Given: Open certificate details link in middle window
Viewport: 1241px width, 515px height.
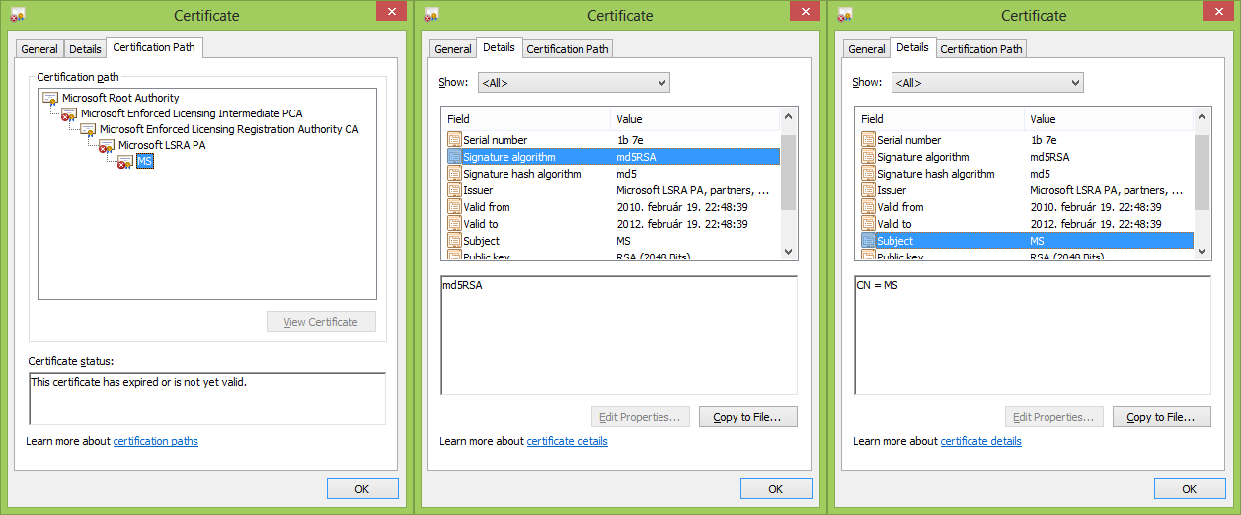Looking at the screenshot, I should click(568, 441).
